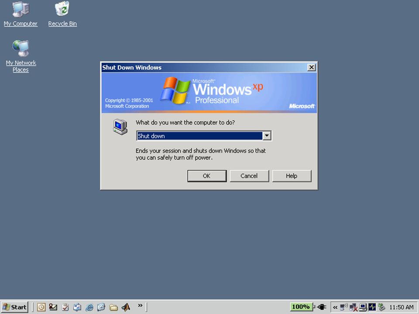419x314 pixels.
Task: Open the activity graph tray icon
Action: click(372, 307)
